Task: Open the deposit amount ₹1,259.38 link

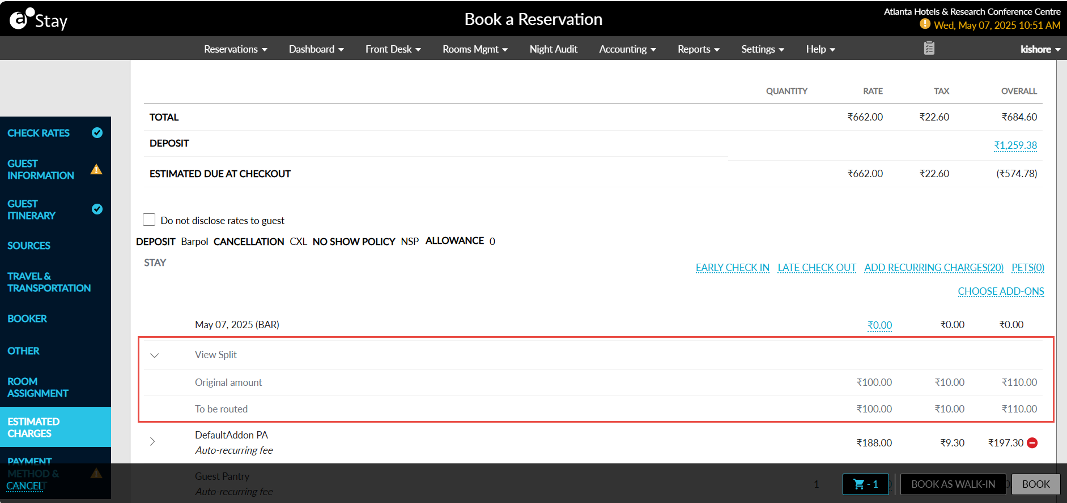Action: pyautogui.click(x=1015, y=145)
